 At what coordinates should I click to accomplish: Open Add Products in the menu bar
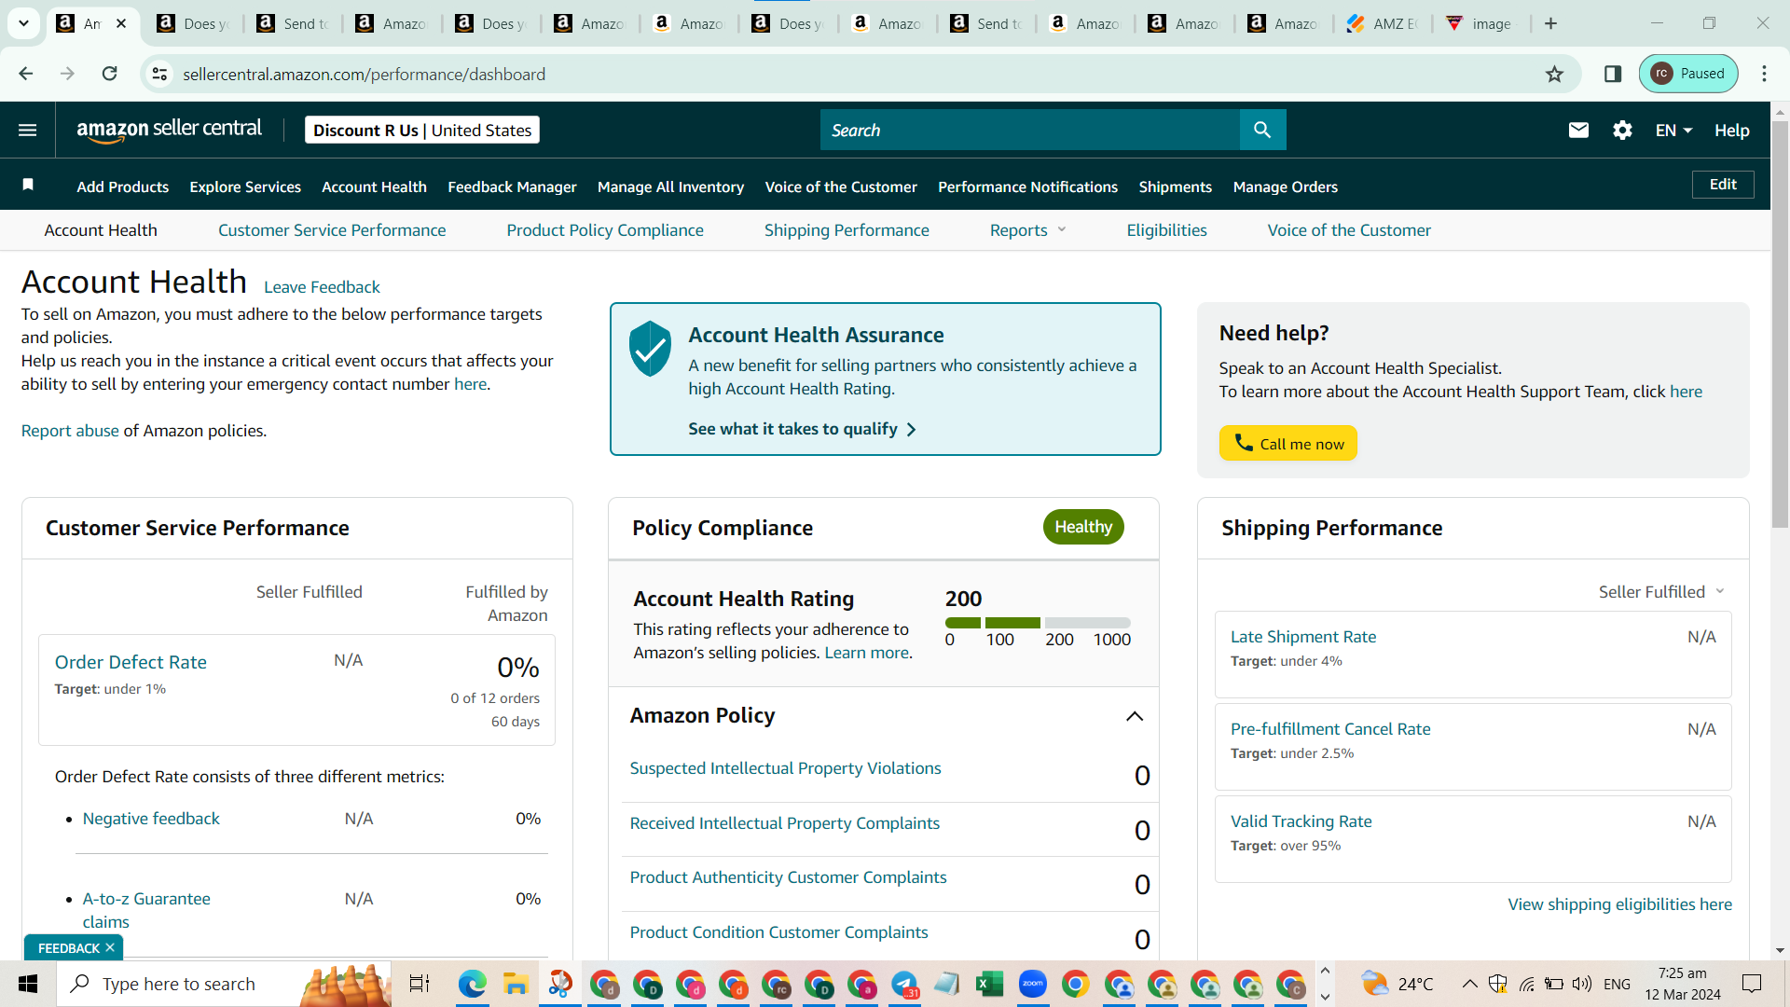click(123, 186)
